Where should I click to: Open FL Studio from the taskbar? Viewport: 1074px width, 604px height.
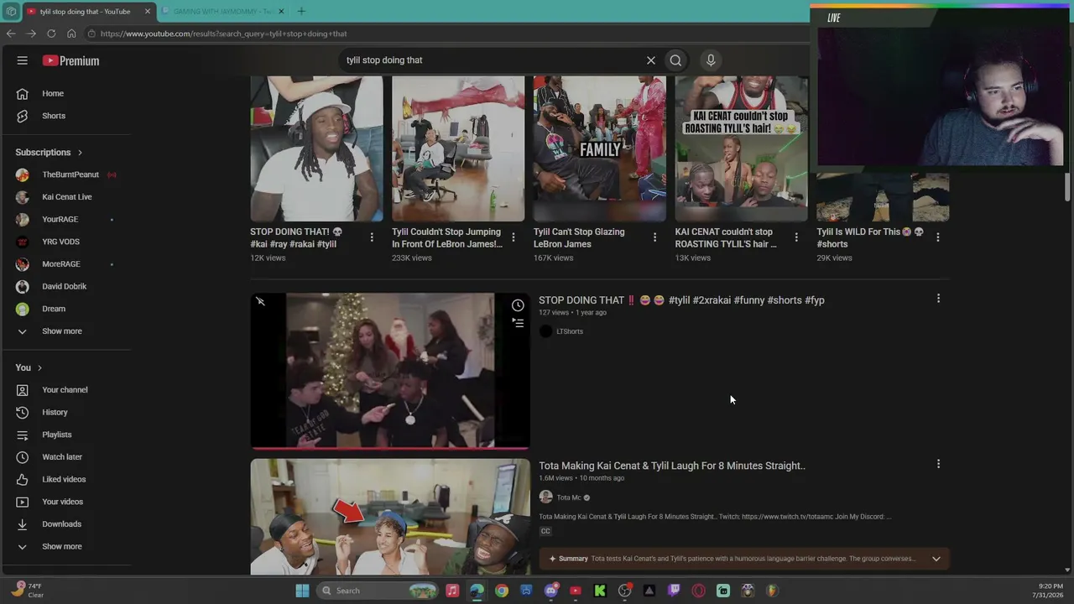772,591
